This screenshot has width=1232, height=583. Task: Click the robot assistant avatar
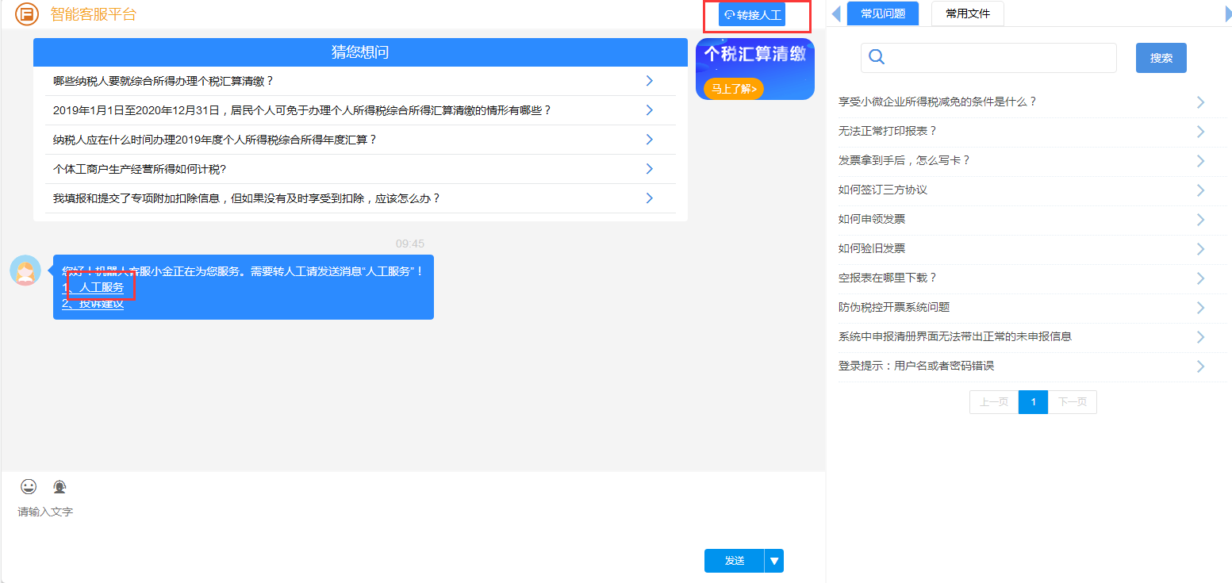tap(25, 270)
